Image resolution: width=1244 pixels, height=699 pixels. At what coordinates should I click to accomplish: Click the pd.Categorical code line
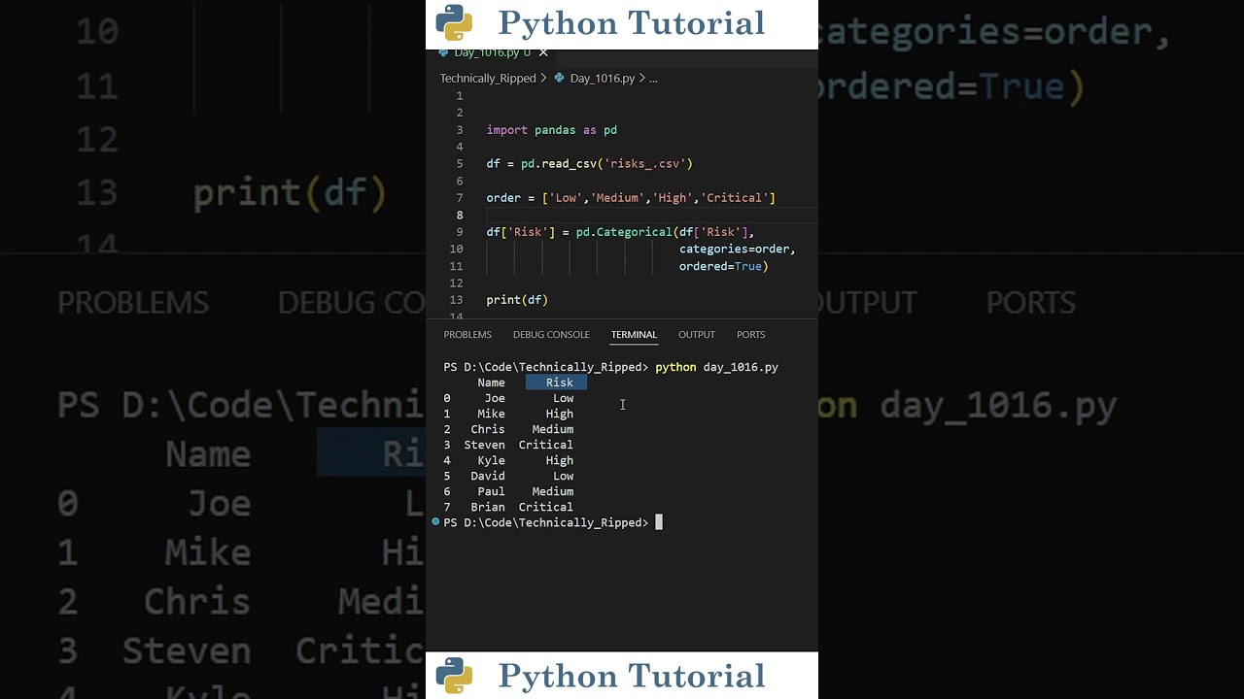pyautogui.click(x=620, y=232)
